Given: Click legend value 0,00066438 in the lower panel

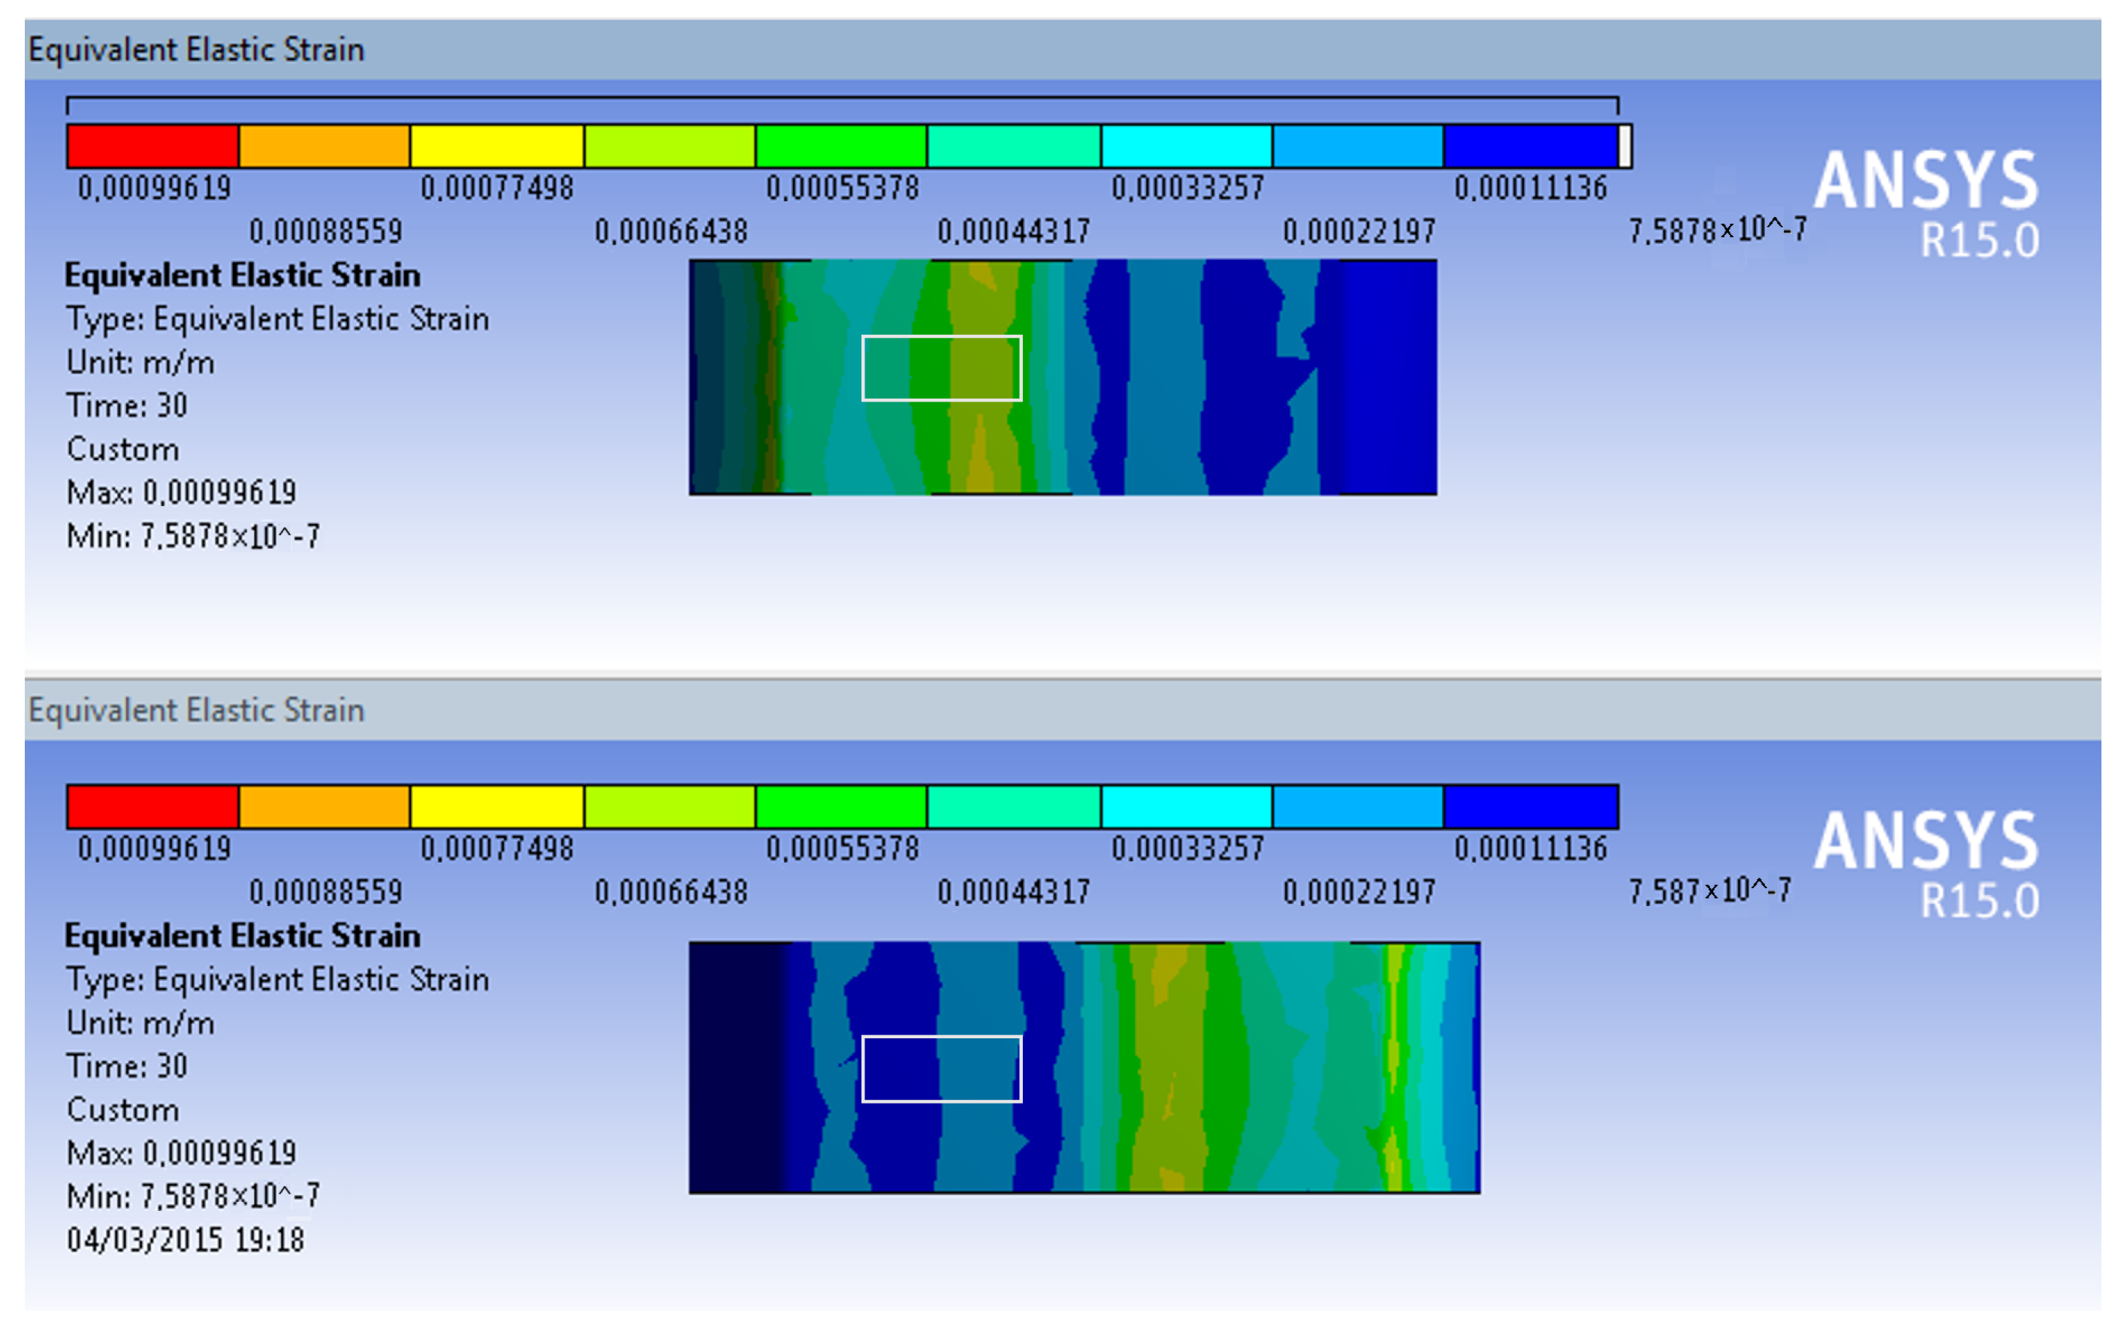Looking at the screenshot, I should (x=671, y=892).
